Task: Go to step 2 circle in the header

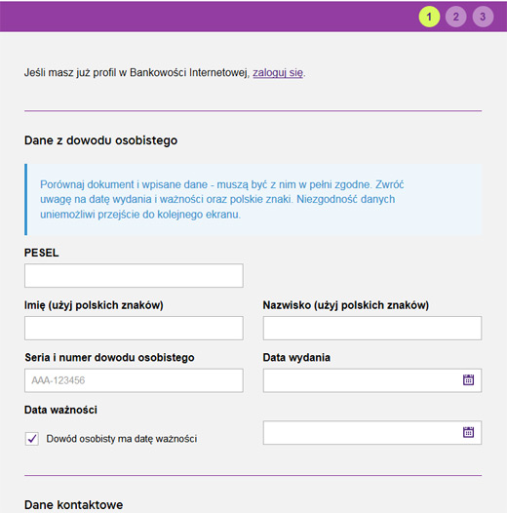Action: [455, 17]
